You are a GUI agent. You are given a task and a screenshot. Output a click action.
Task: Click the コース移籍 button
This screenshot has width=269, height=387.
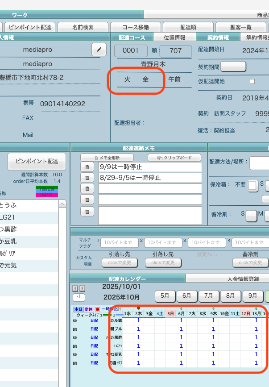click(135, 27)
